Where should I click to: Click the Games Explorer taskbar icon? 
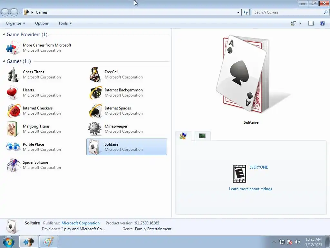(x=29, y=242)
